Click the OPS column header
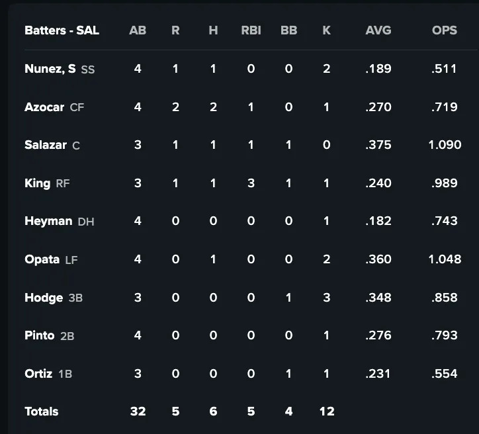The height and width of the screenshot is (434, 479). pos(444,30)
